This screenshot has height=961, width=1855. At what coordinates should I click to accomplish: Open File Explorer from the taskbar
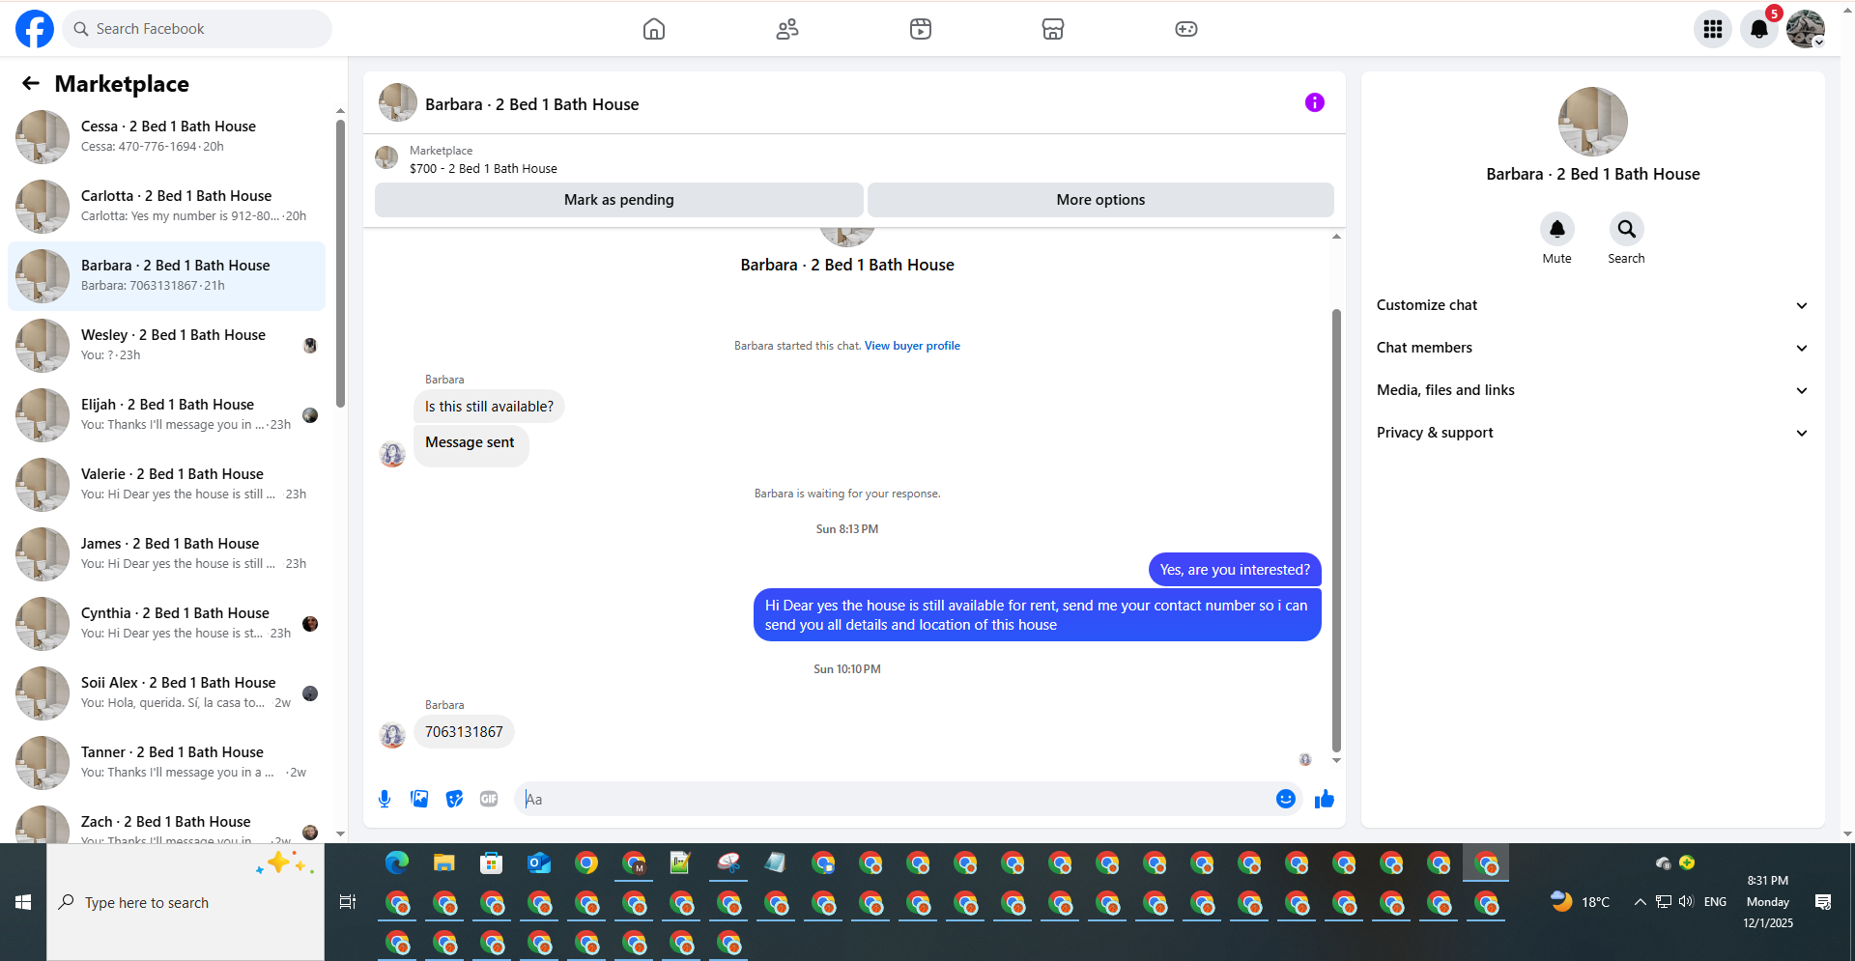444,862
